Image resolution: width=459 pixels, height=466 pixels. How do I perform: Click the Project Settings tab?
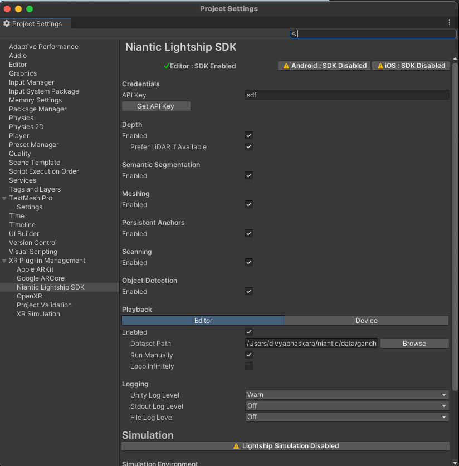tap(36, 24)
